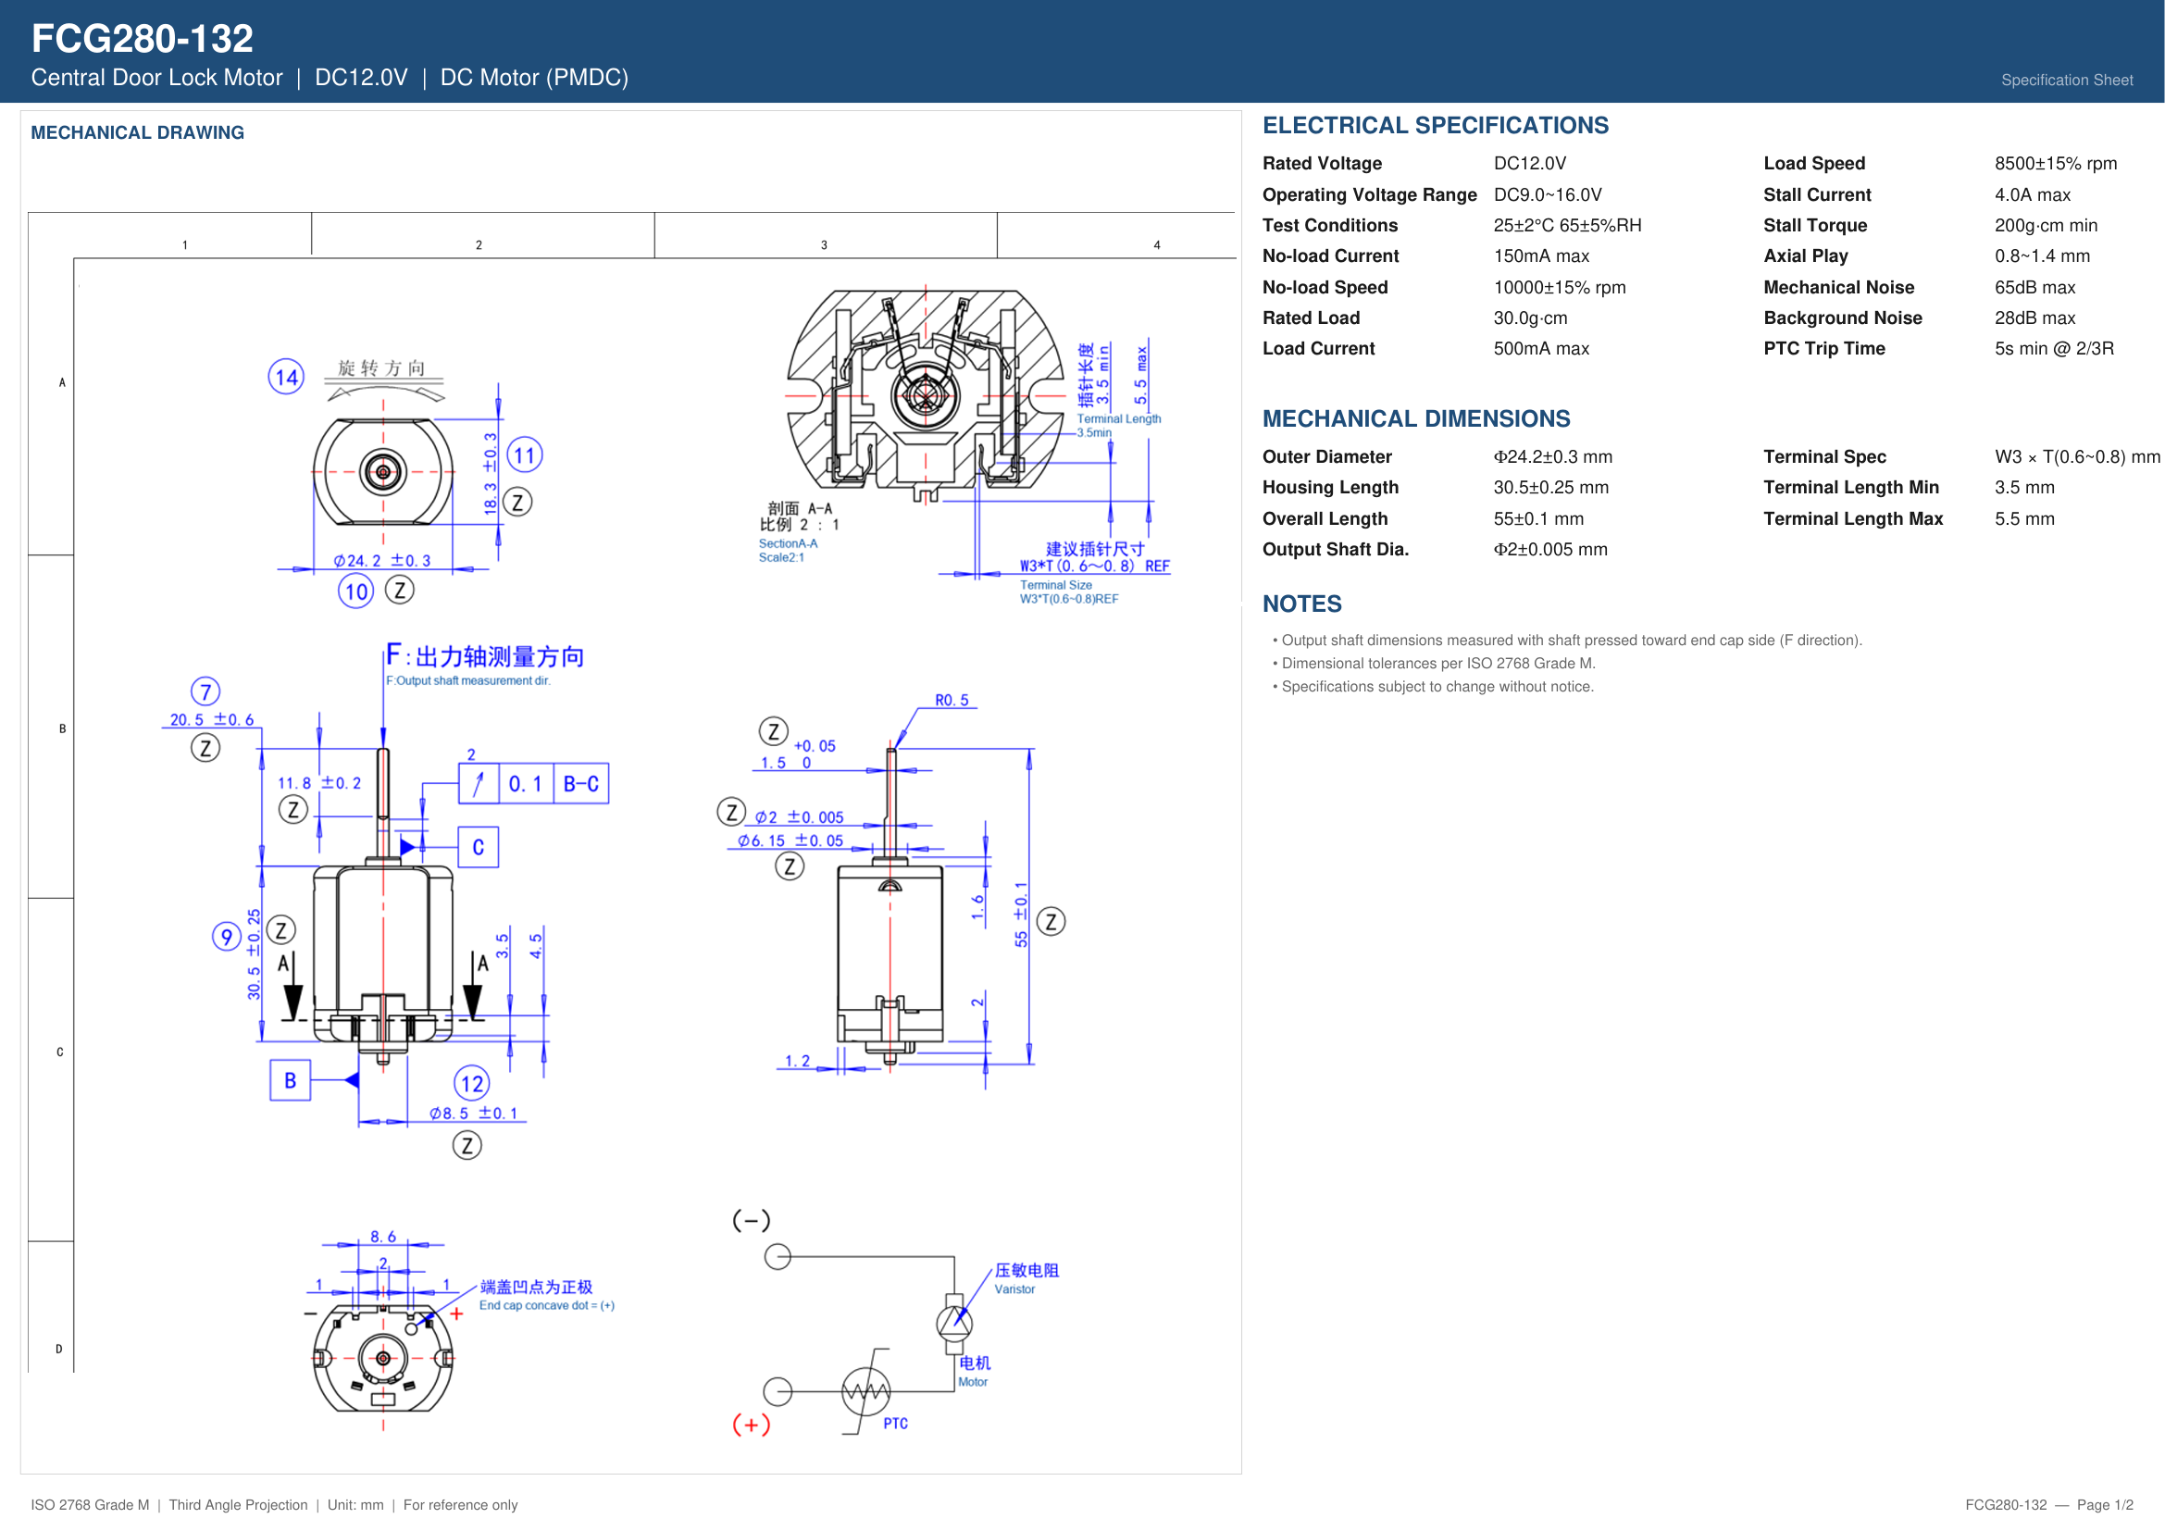Click the 'Terminal Length Max' label
This screenshot has width=2165, height=1531.
coord(1853,518)
